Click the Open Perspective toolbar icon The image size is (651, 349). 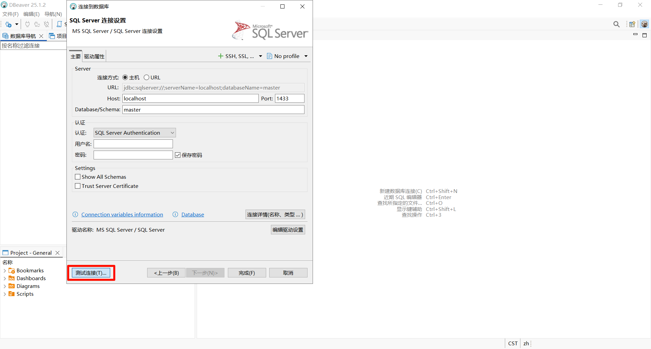pos(632,24)
